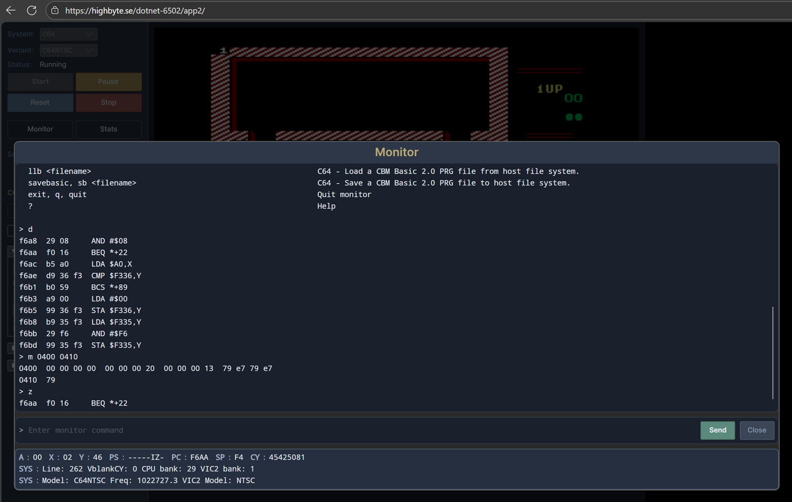792x502 pixels.
Task: Click the 'llb <filename>' help entry
Action: point(59,171)
